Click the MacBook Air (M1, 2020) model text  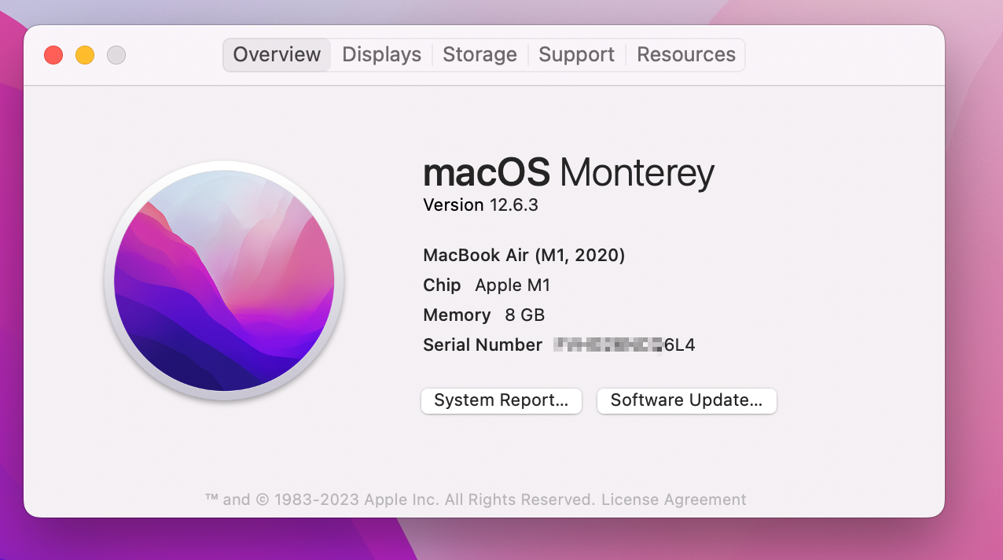pos(524,255)
